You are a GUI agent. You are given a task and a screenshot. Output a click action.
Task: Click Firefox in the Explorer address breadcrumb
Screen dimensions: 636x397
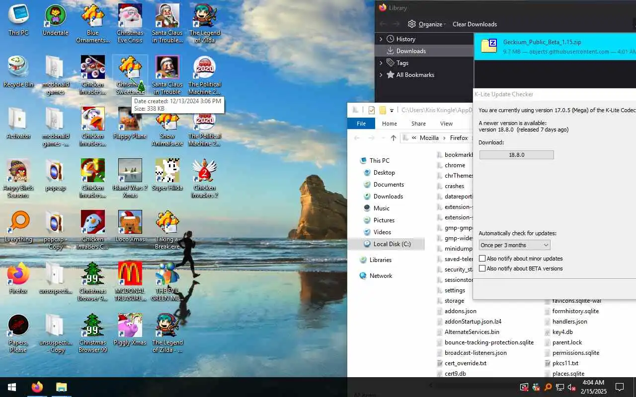point(459,138)
